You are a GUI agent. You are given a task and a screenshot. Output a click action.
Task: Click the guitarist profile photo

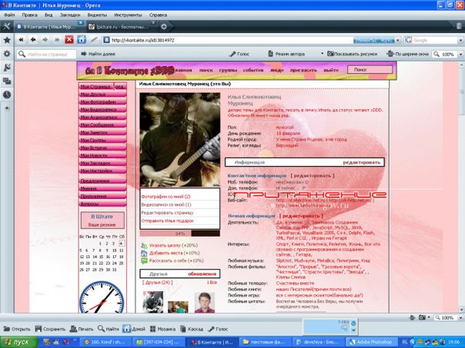click(179, 140)
